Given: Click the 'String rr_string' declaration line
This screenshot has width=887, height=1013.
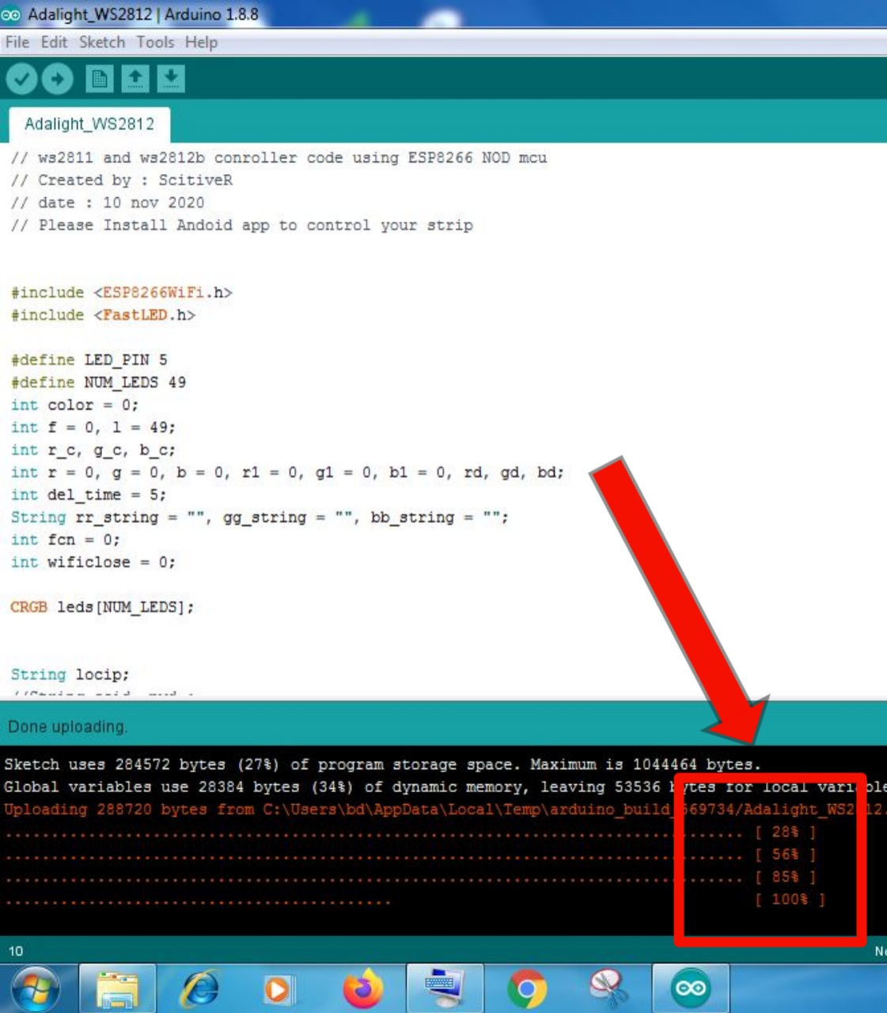Looking at the screenshot, I should click(260, 518).
